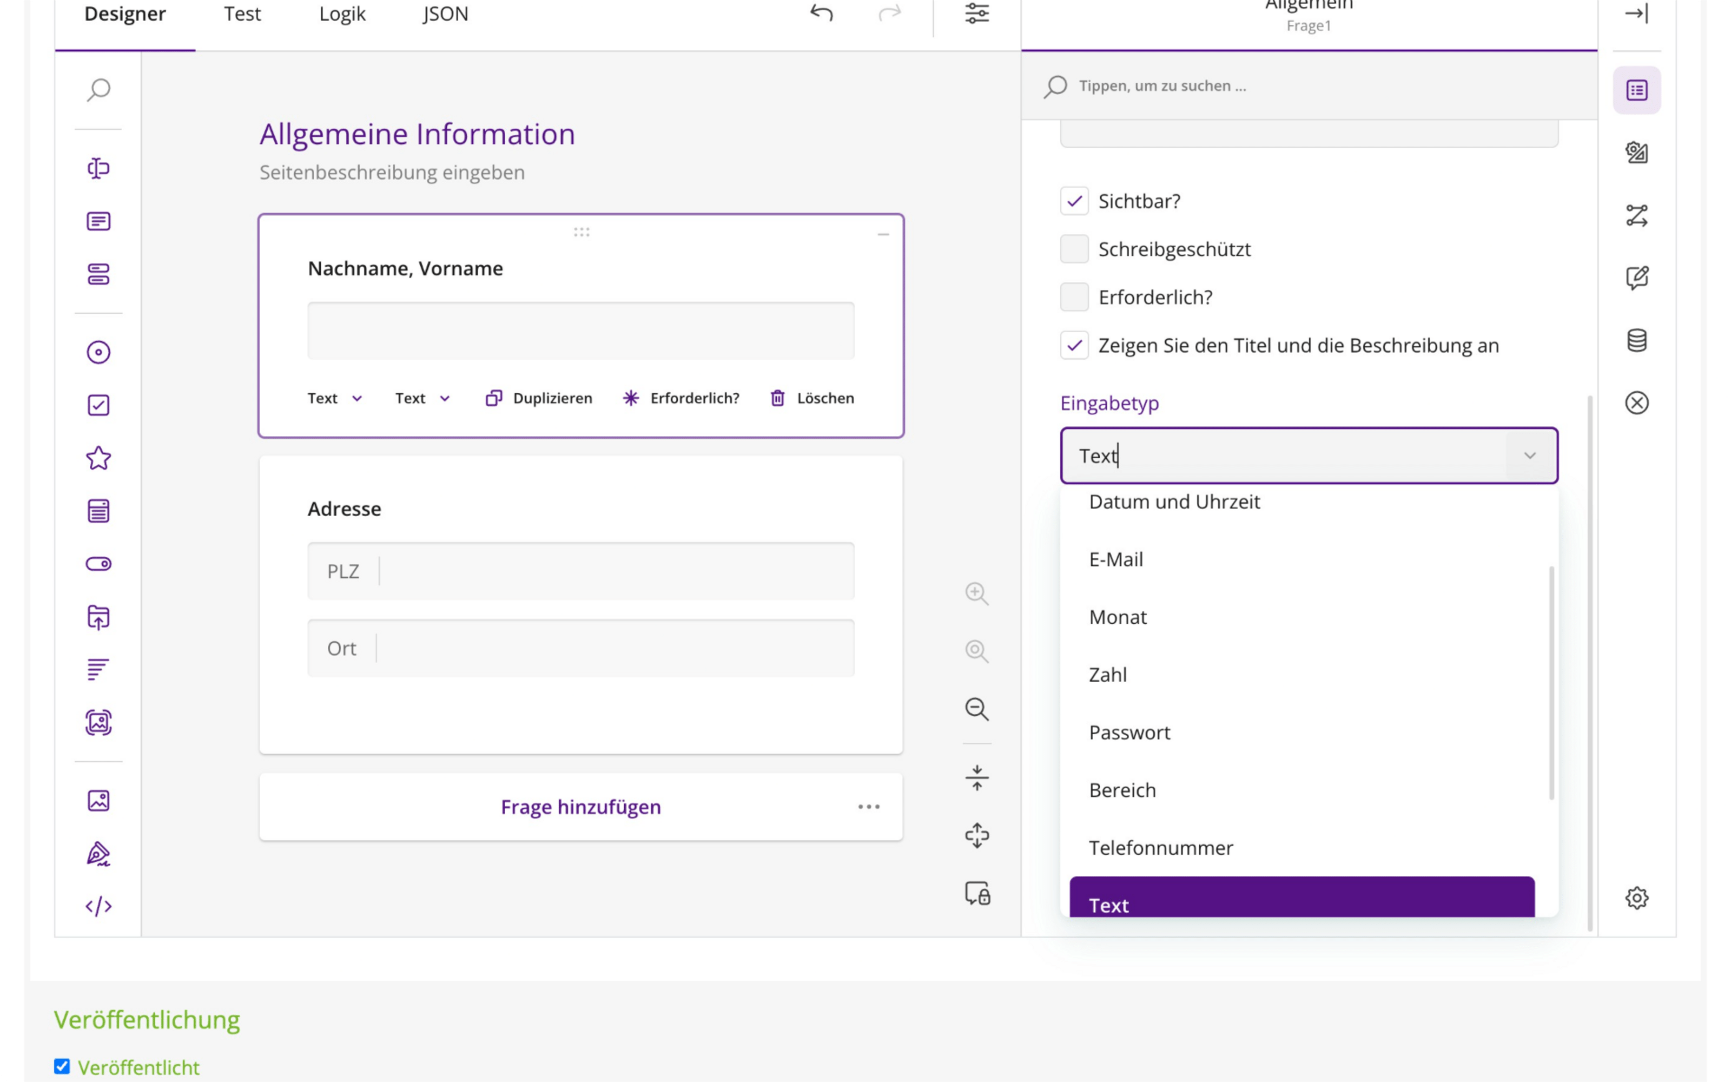
Task: Open the validation circle-x properties icon
Action: (1636, 403)
